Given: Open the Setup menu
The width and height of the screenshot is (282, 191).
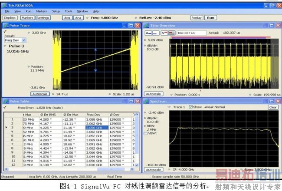Looking at the screenshot, I should 56,11.
